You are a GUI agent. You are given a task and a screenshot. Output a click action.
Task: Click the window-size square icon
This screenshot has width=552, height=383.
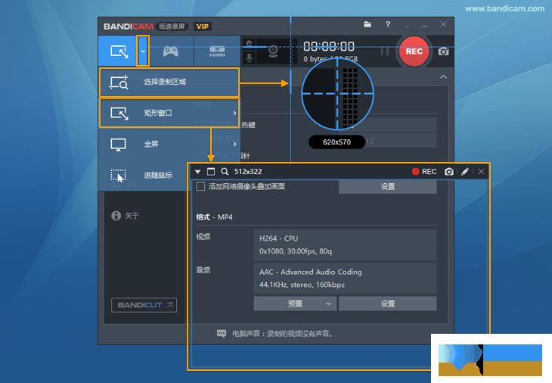pyautogui.click(x=211, y=172)
